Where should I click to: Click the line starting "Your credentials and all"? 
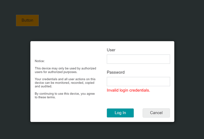[65, 79]
